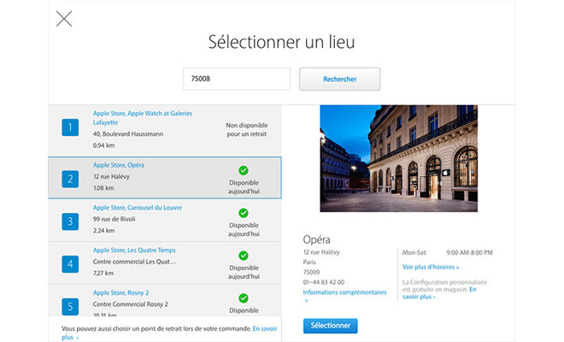Close the store selection dialog
564x342 pixels.
[64, 19]
